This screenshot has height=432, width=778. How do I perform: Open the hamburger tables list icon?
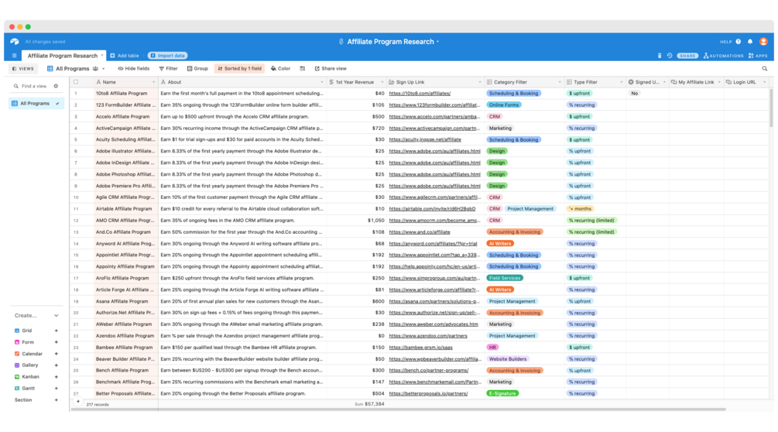[x=15, y=56]
